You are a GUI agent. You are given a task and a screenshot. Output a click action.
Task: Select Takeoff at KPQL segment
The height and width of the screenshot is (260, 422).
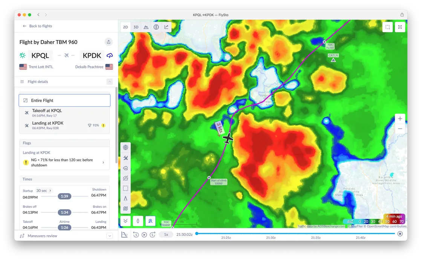coord(64,113)
